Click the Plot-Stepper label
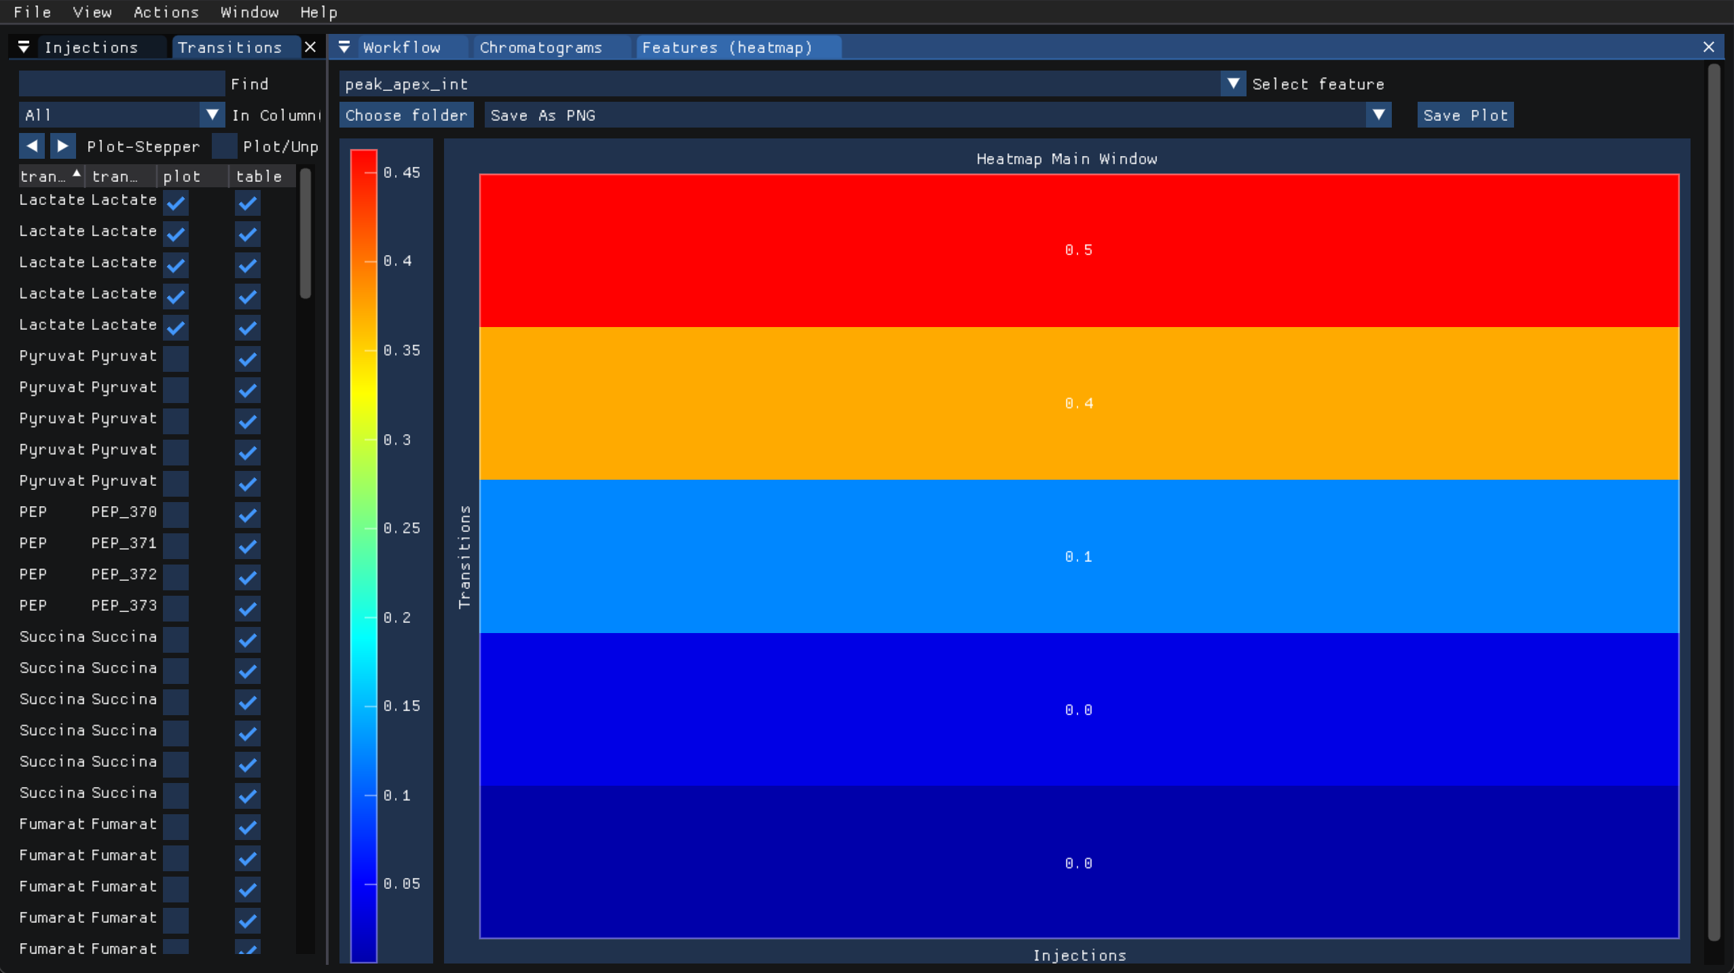Image resolution: width=1734 pixels, height=973 pixels. click(143, 147)
